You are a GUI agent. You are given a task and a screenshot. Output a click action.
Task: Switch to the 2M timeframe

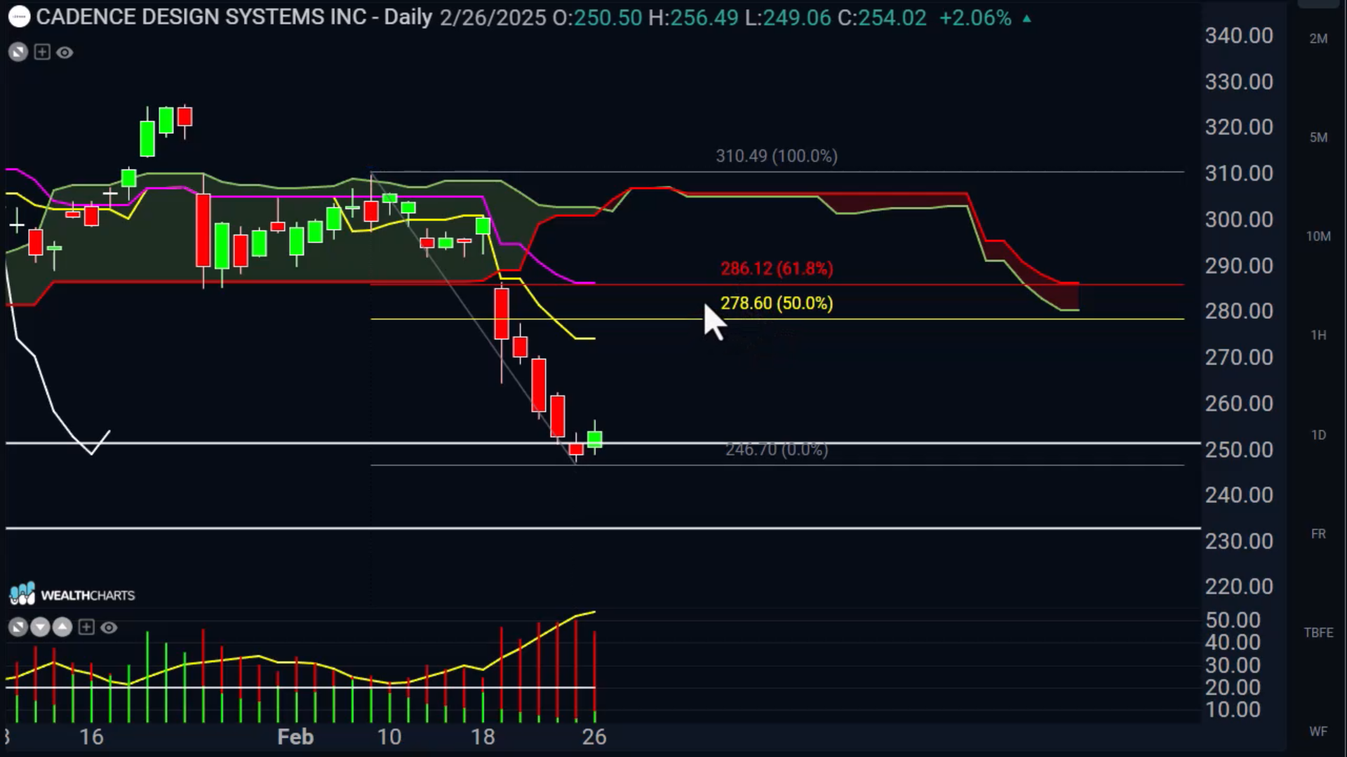coord(1318,39)
